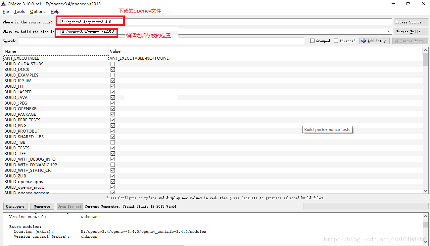Uncheck the BUILD_PACKAGE checkbox
This screenshot has height=246, width=430.
pyautogui.click(x=113, y=114)
